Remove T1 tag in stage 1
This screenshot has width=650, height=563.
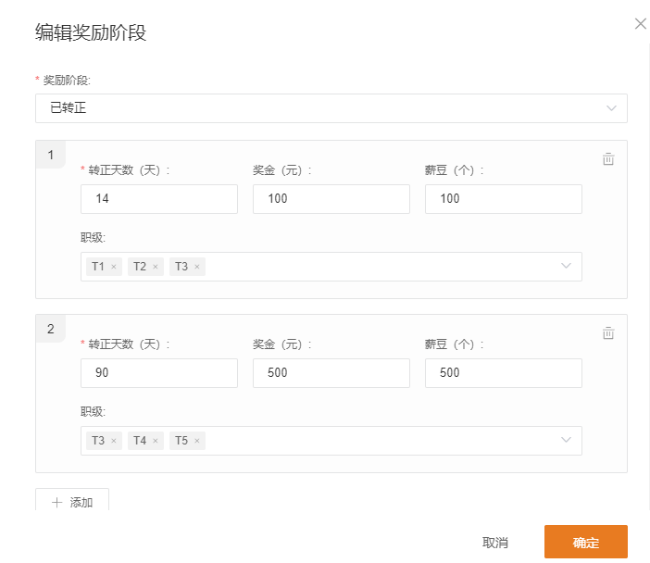[114, 267]
